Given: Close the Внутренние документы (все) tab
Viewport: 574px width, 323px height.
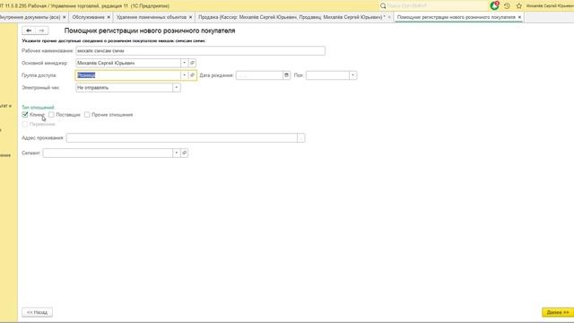Looking at the screenshot, I should coord(64,17).
